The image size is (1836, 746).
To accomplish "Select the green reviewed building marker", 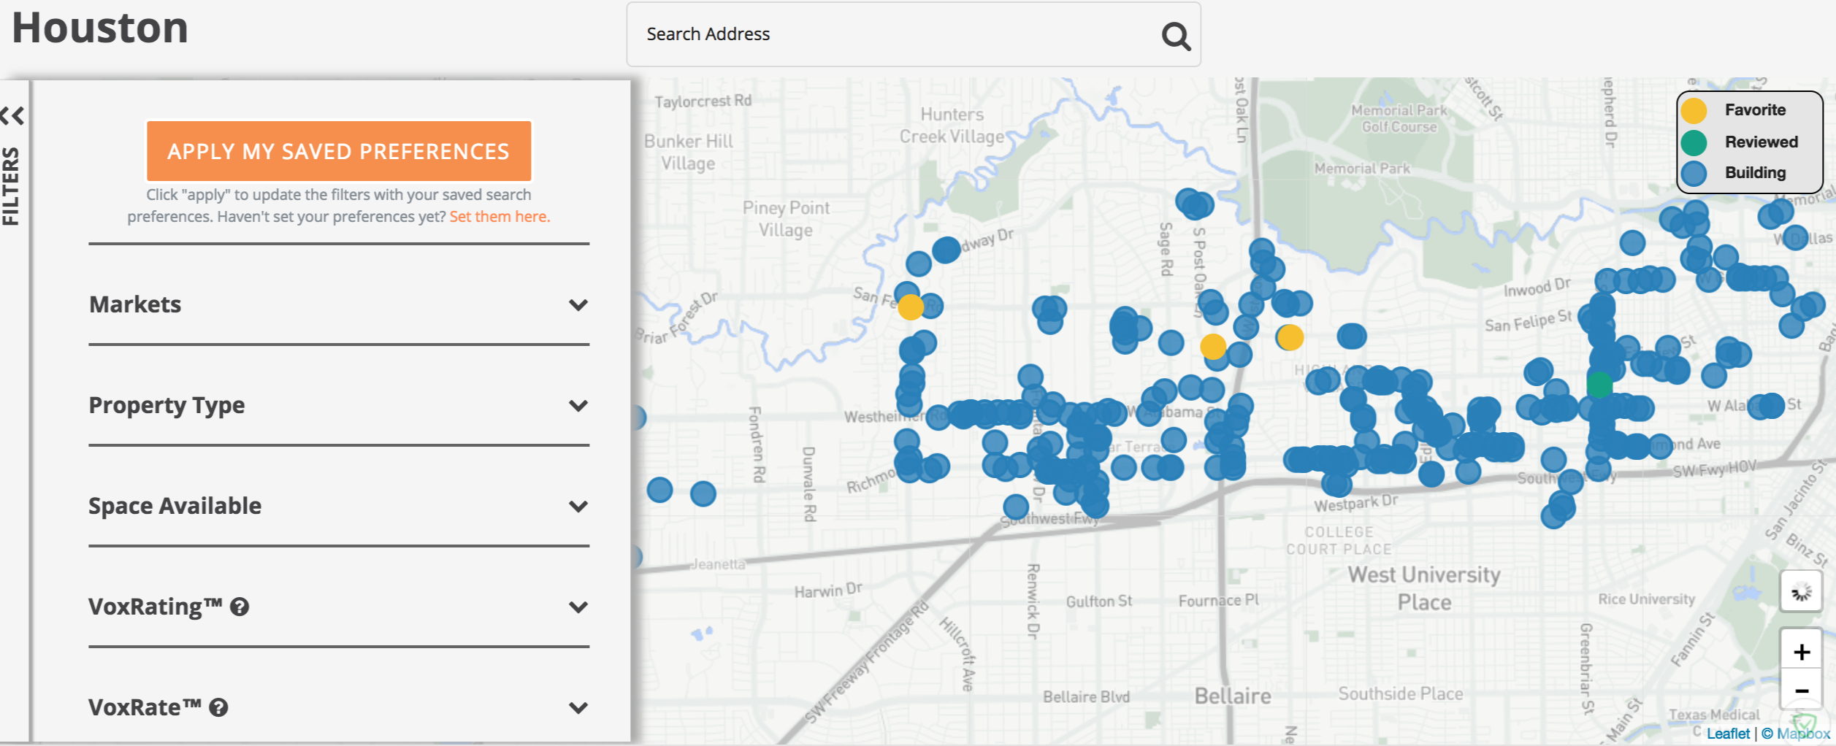I will 1599,385.
